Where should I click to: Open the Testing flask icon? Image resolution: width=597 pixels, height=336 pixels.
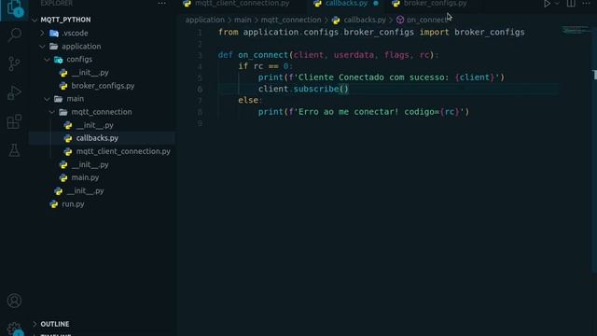click(x=14, y=150)
